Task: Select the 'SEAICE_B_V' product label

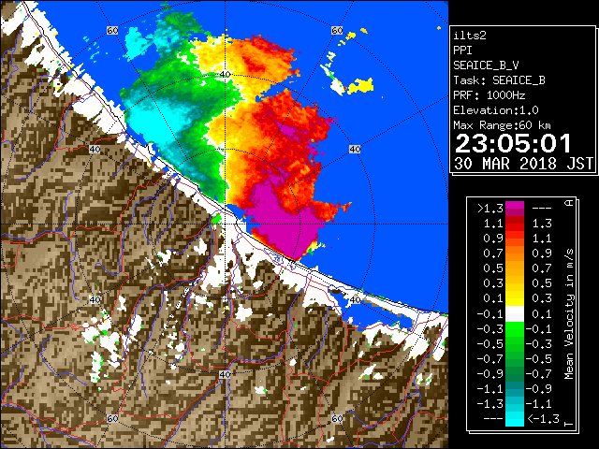Action: (x=486, y=65)
